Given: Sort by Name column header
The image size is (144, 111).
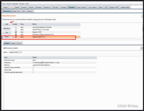Looking at the screenshot, I should tap(56, 24).
